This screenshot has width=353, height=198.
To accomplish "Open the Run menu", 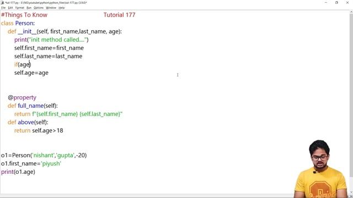I will pos(29,8).
